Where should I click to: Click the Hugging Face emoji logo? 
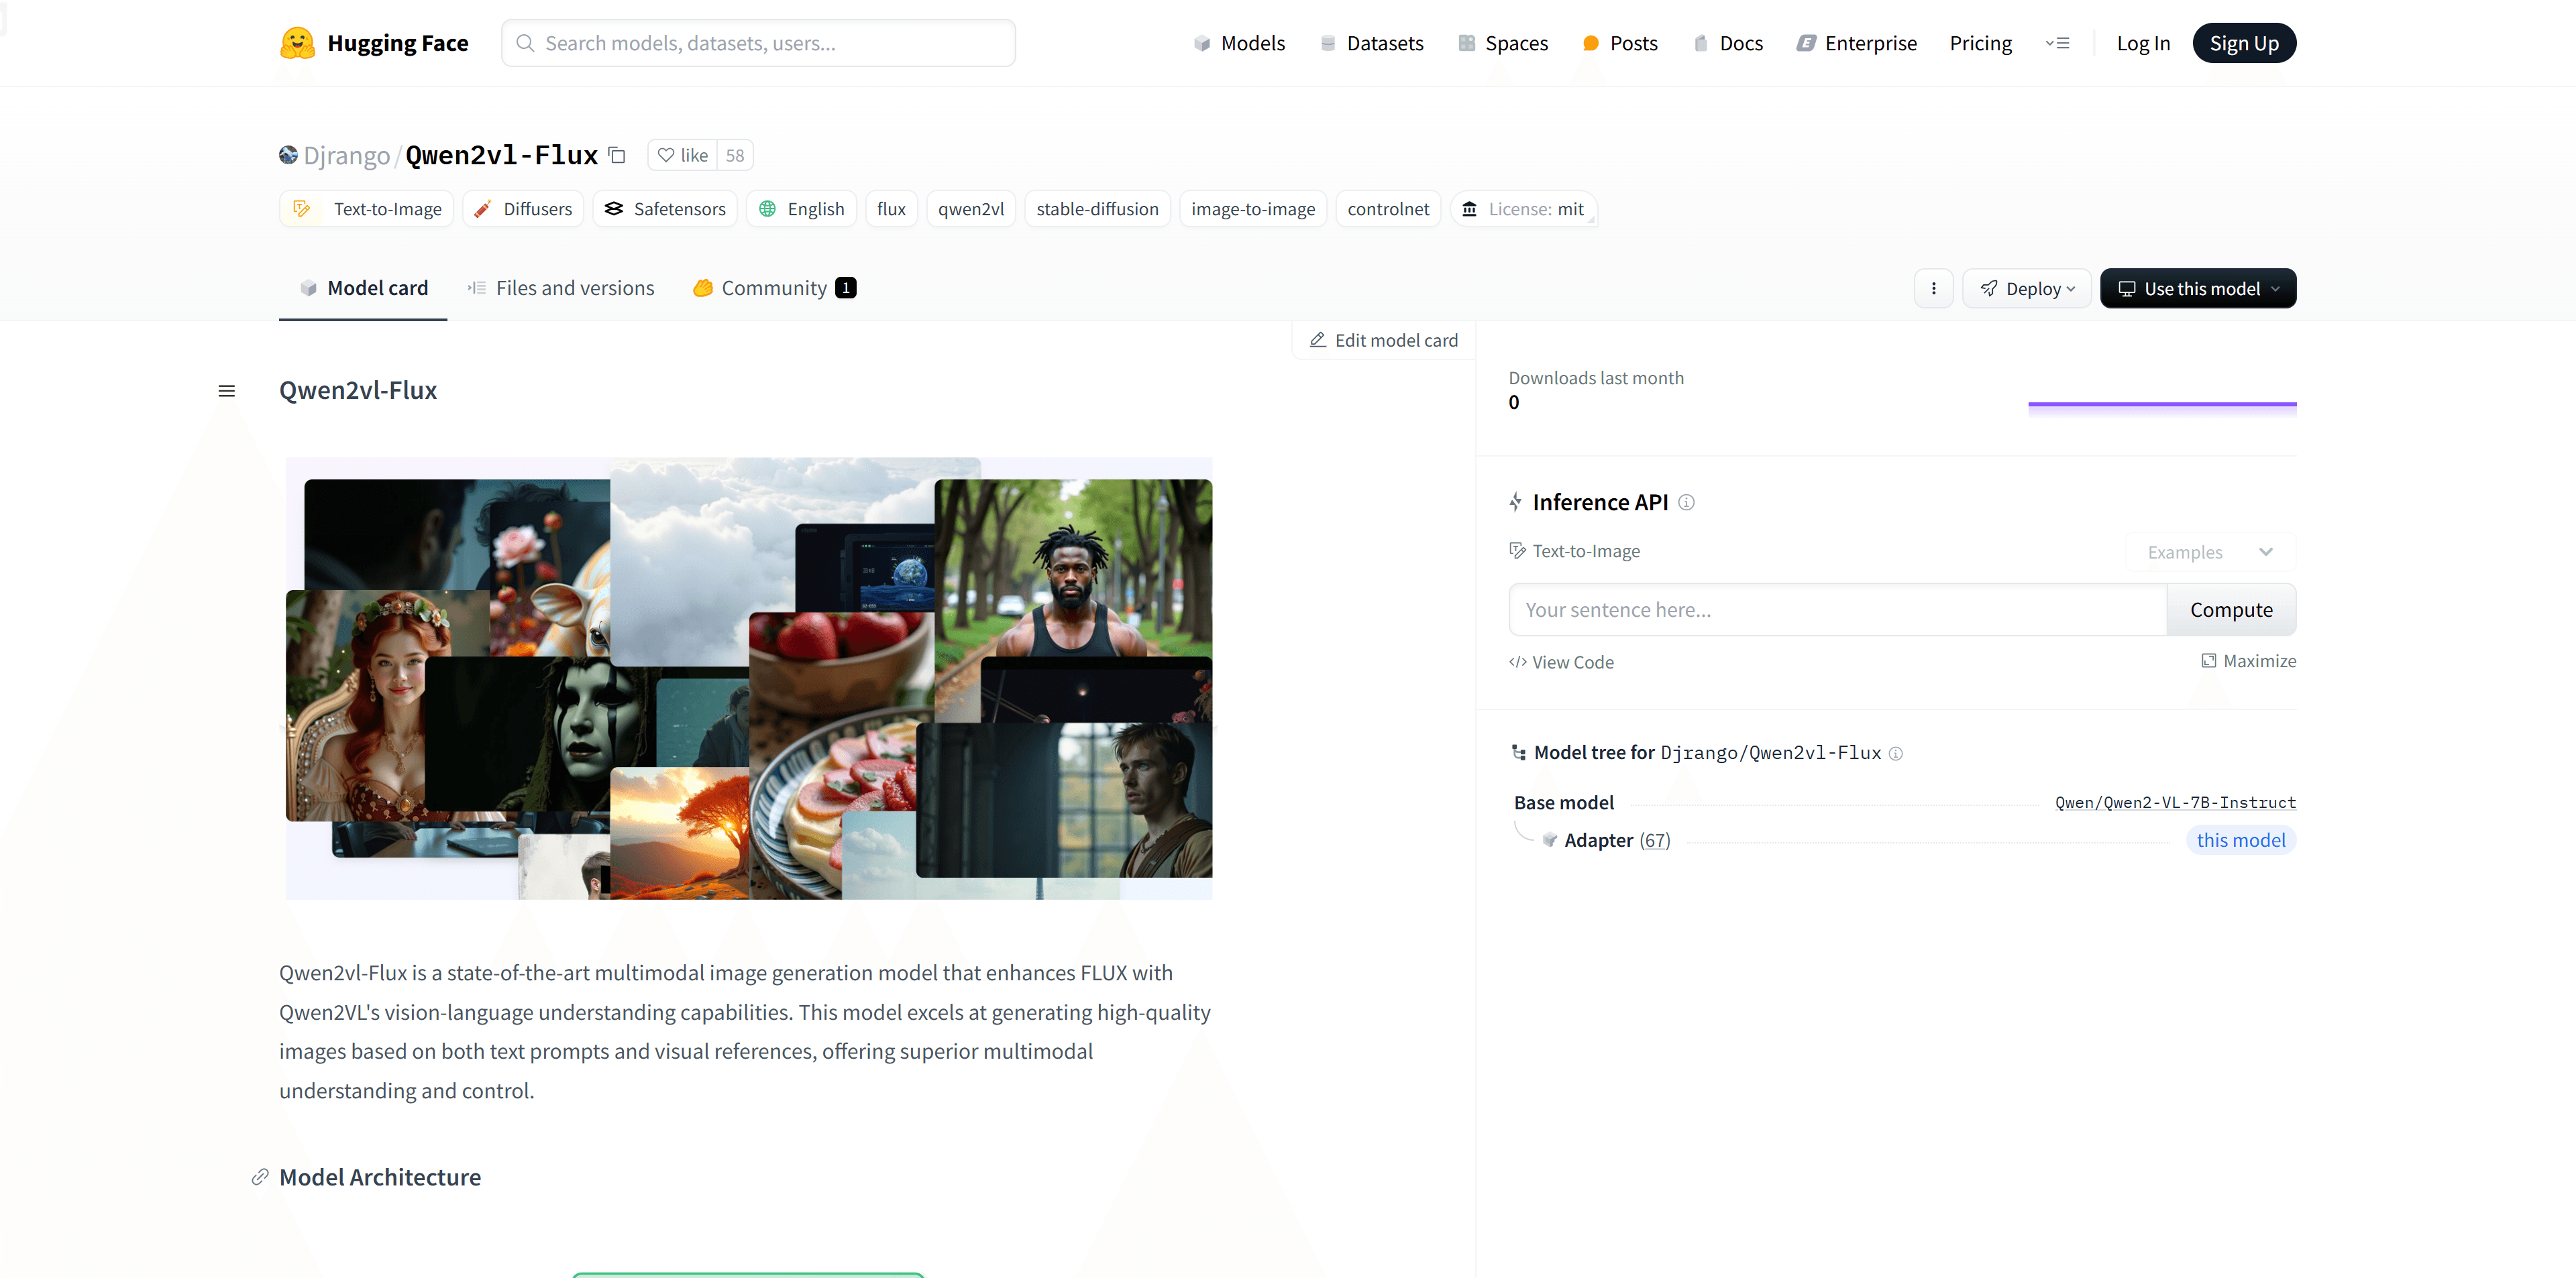[x=297, y=43]
